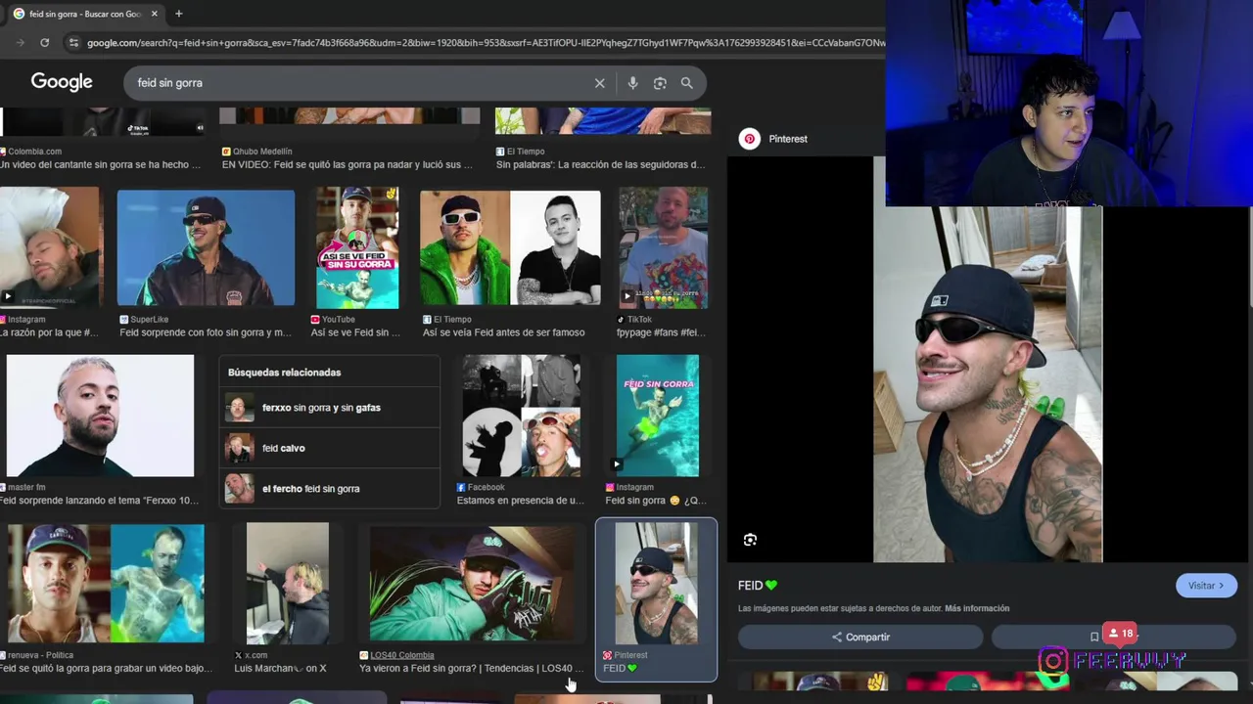The image size is (1253, 704).
Task: Open 'Más información' copyright link
Action: [977, 608]
